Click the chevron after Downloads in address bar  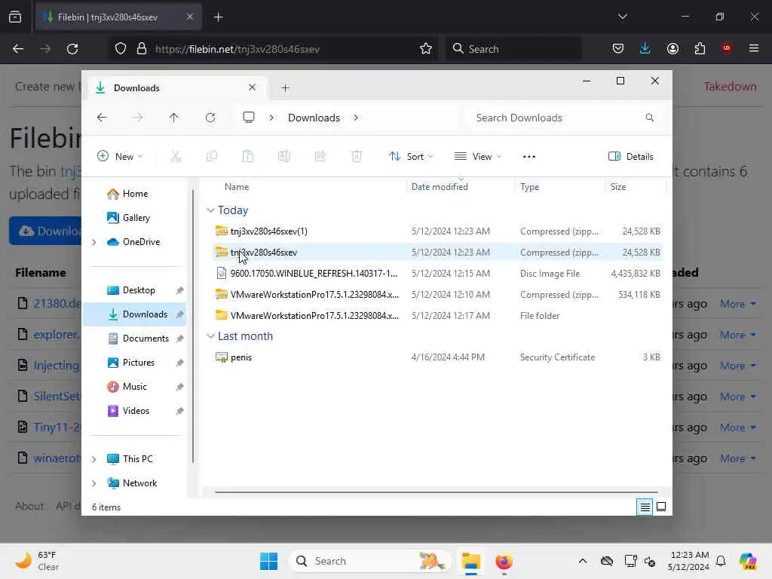[356, 118]
